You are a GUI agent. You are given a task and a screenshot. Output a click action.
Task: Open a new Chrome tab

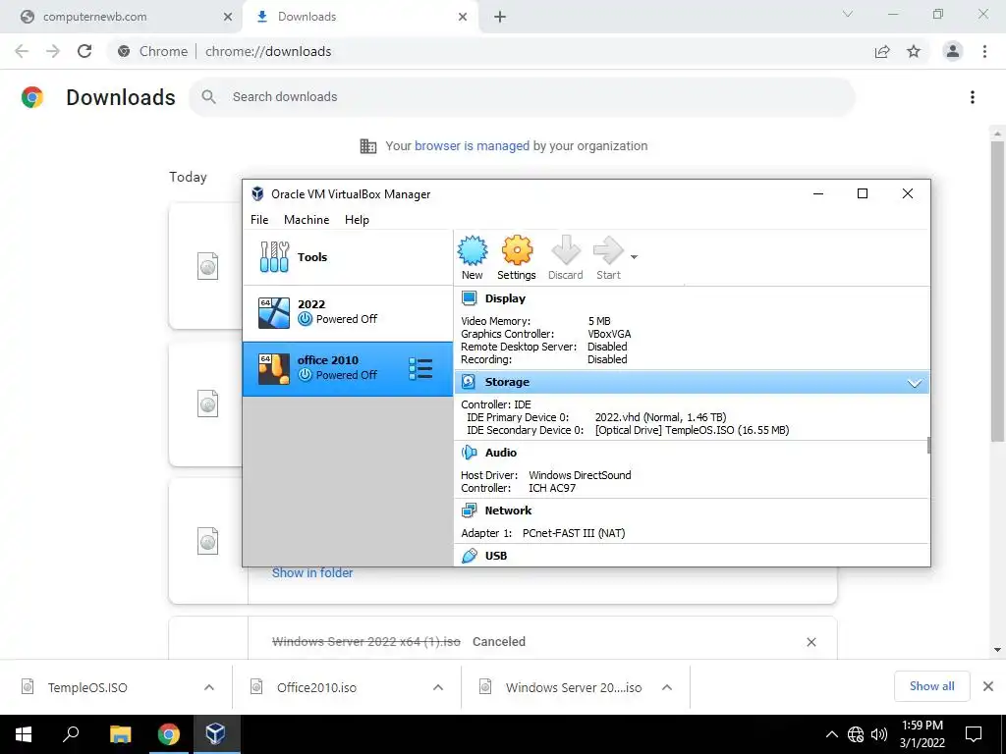(x=500, y=18)
